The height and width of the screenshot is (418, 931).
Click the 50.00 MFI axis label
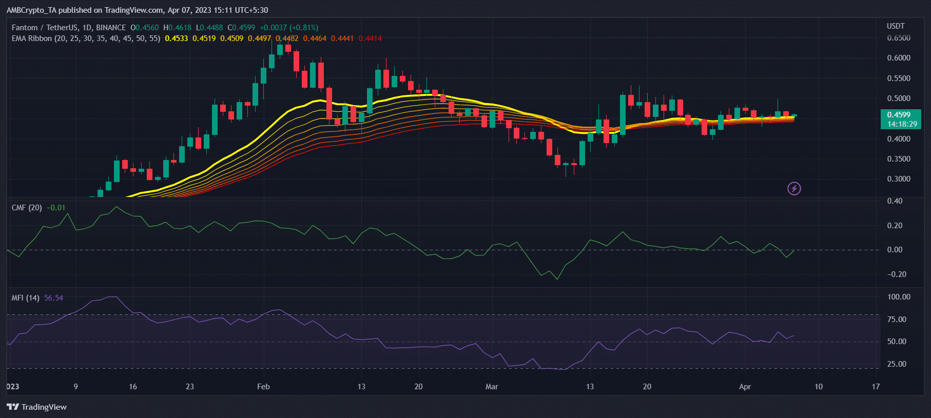897,342
